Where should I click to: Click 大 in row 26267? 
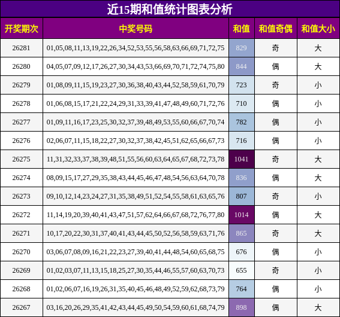click(318, 307)
